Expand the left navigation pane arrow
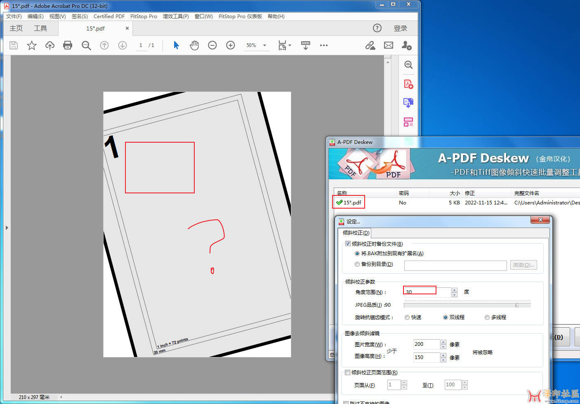Viewport: 580px width, 404px height. (7, 228)
